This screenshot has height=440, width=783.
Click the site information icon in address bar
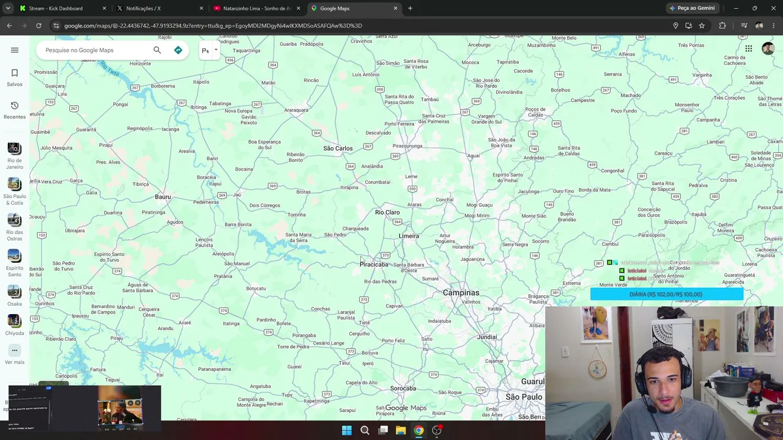tap(56, 26)
